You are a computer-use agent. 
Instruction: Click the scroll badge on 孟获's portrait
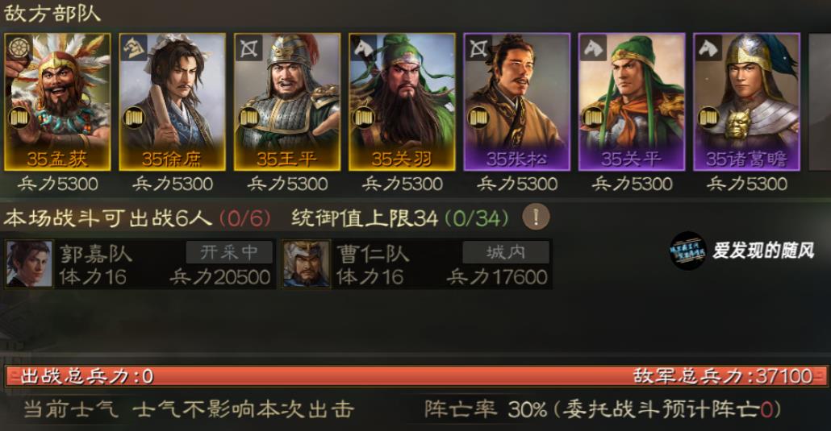tap(19, 117)
